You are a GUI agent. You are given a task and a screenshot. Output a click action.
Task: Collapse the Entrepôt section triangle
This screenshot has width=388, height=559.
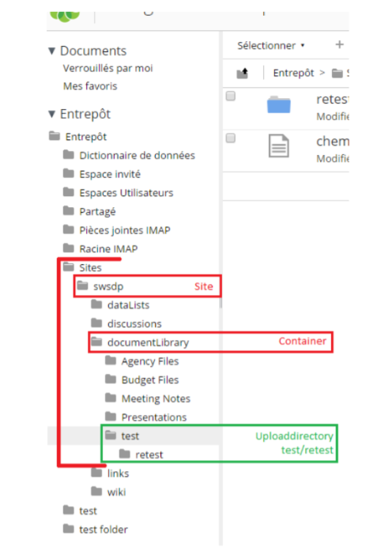pyautogui.click(x=52, y=114)
